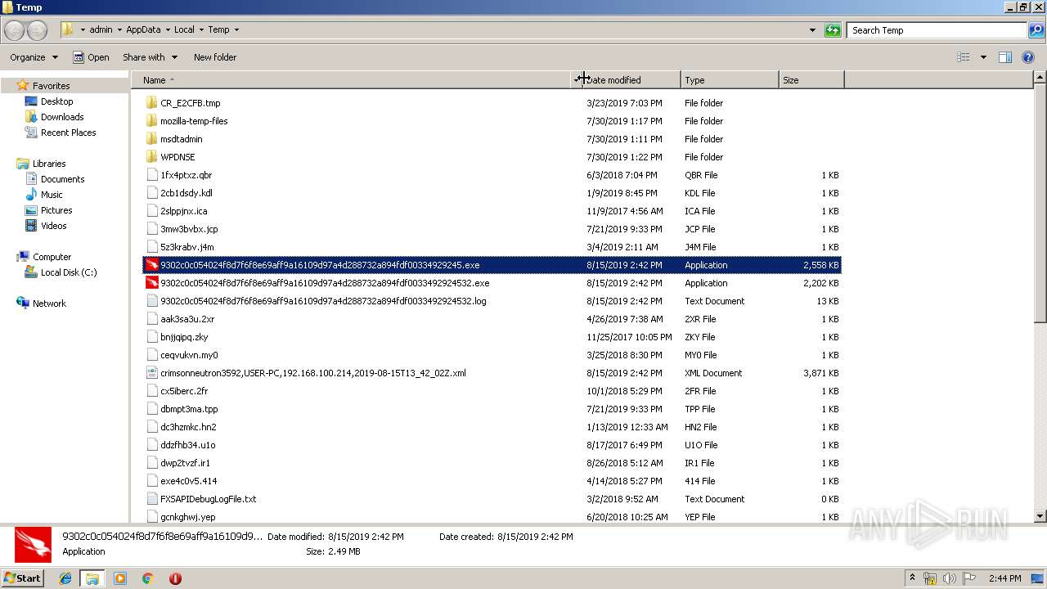Launch Chrome from the taskbar
This screenshot has height=589, width=1047.
[x=148, y=578]
